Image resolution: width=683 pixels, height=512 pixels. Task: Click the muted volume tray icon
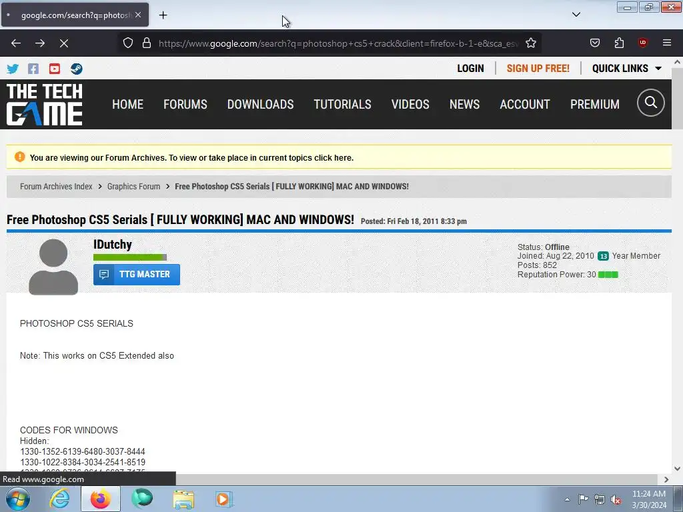[x=616, y=499]
